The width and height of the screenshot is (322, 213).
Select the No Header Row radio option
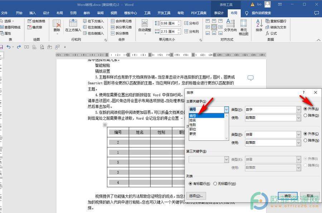click(215, 184)
